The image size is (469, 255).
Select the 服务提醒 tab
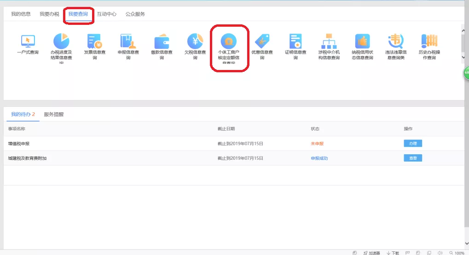[x=54, y=114]
